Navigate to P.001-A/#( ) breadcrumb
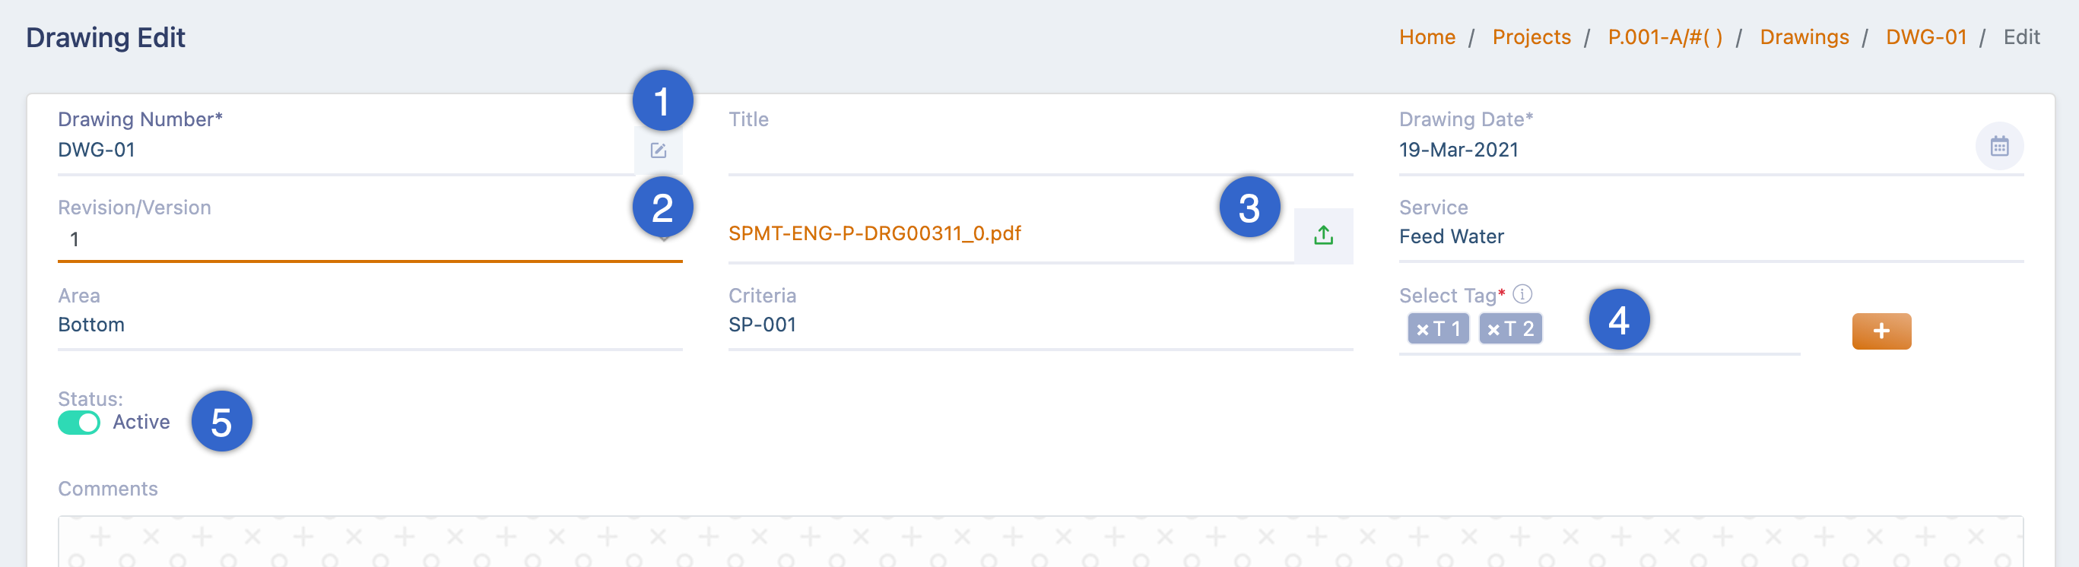 [x=1664, y=37]
